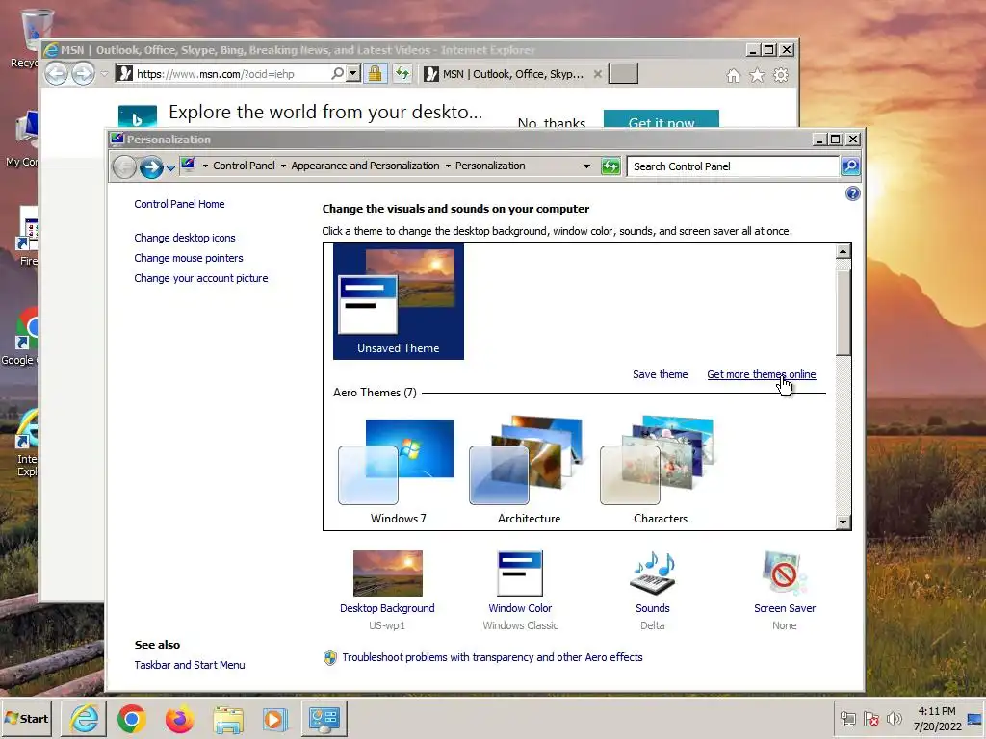This screenshot has height=739, width=986.
Task: Open Troubleshoot problems with transparency link
Action: [492, 657]
